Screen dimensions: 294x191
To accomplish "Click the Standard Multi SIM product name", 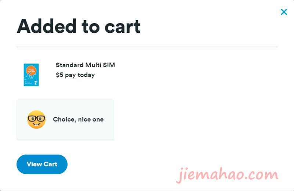I will point(85,65).
